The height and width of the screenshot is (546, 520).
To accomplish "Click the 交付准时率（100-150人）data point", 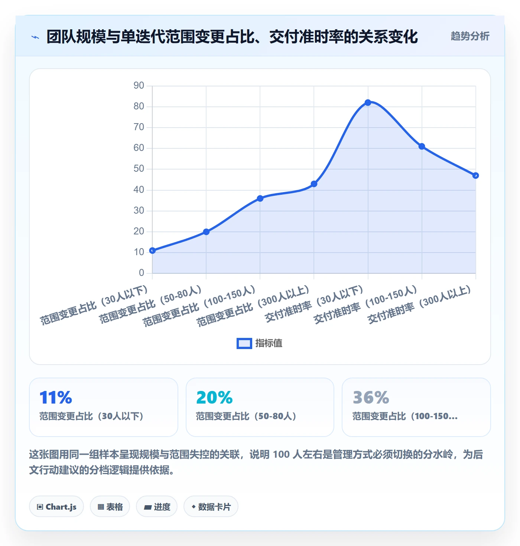I will point(422,147).
